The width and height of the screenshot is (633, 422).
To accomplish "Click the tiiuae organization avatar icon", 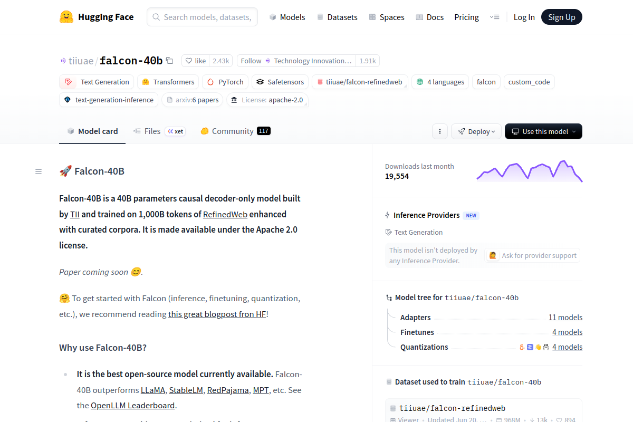I will pyautogui.click(x=63, y=61).
